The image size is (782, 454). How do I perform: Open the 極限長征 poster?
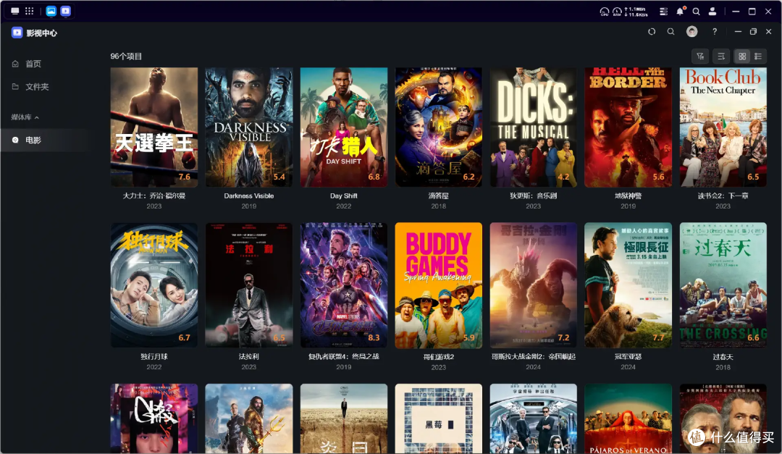(628, 285)
